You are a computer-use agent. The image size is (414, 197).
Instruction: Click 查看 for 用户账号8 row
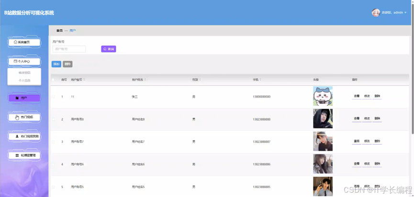click(x=357, y=119)
